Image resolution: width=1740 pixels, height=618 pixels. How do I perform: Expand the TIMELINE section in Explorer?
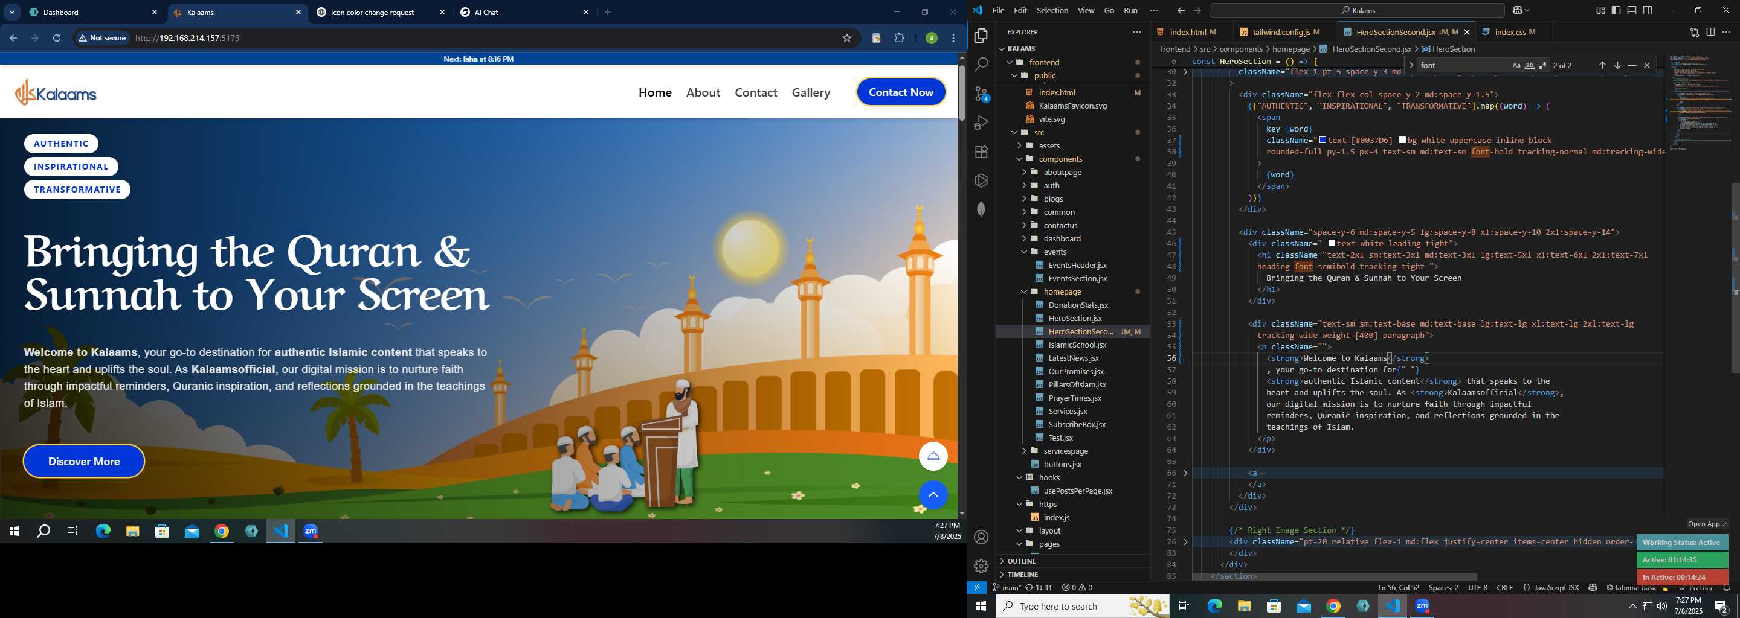[x=1072, y=575]
